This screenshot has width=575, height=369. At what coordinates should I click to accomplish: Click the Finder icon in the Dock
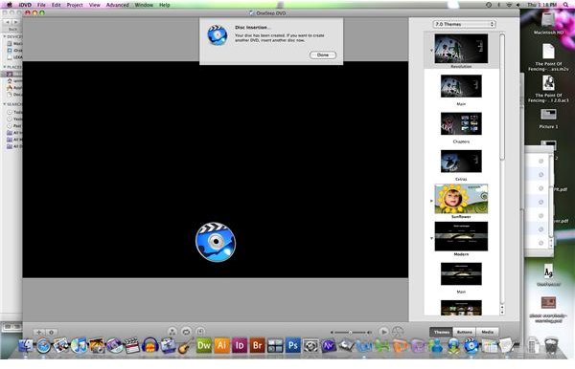26,345
